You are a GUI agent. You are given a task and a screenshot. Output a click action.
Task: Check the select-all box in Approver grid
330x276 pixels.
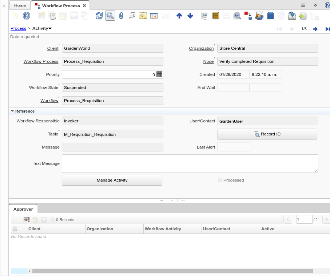pyautogui.click(x=15, y=229)
